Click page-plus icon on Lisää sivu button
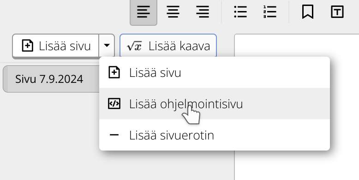Viewport: 359px width, 180px height. (28, 46)
